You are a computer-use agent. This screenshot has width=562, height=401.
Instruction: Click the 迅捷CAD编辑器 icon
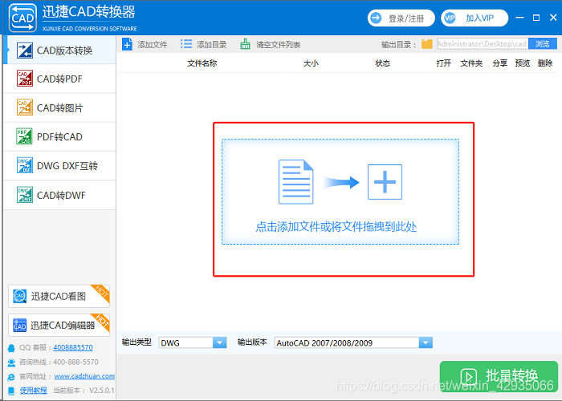point(19,325)
